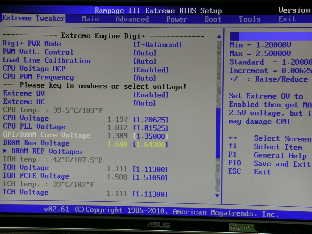The height and width of the screenshot is (234, 312).
Task: Click Max = 2.50000V help text
Action: (260, 53)
